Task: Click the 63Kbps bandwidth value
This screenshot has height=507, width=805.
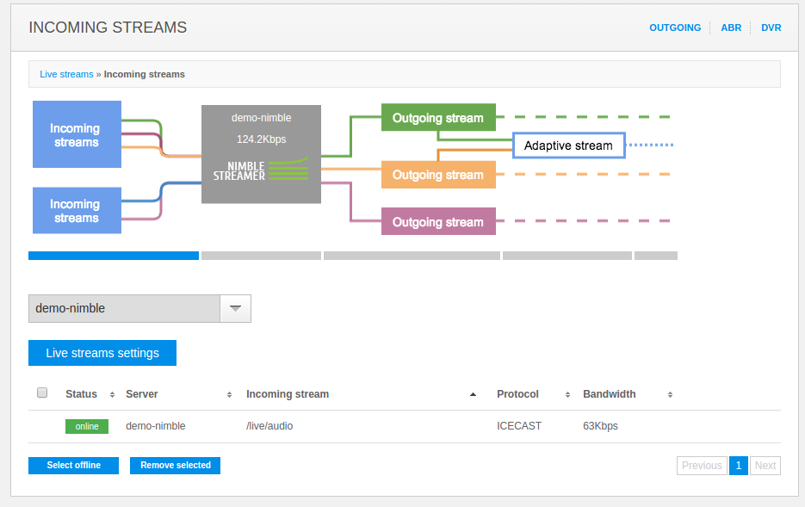Action: [x=600, y=426]
